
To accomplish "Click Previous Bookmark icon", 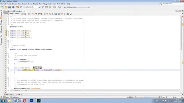I will pos(47,14).
